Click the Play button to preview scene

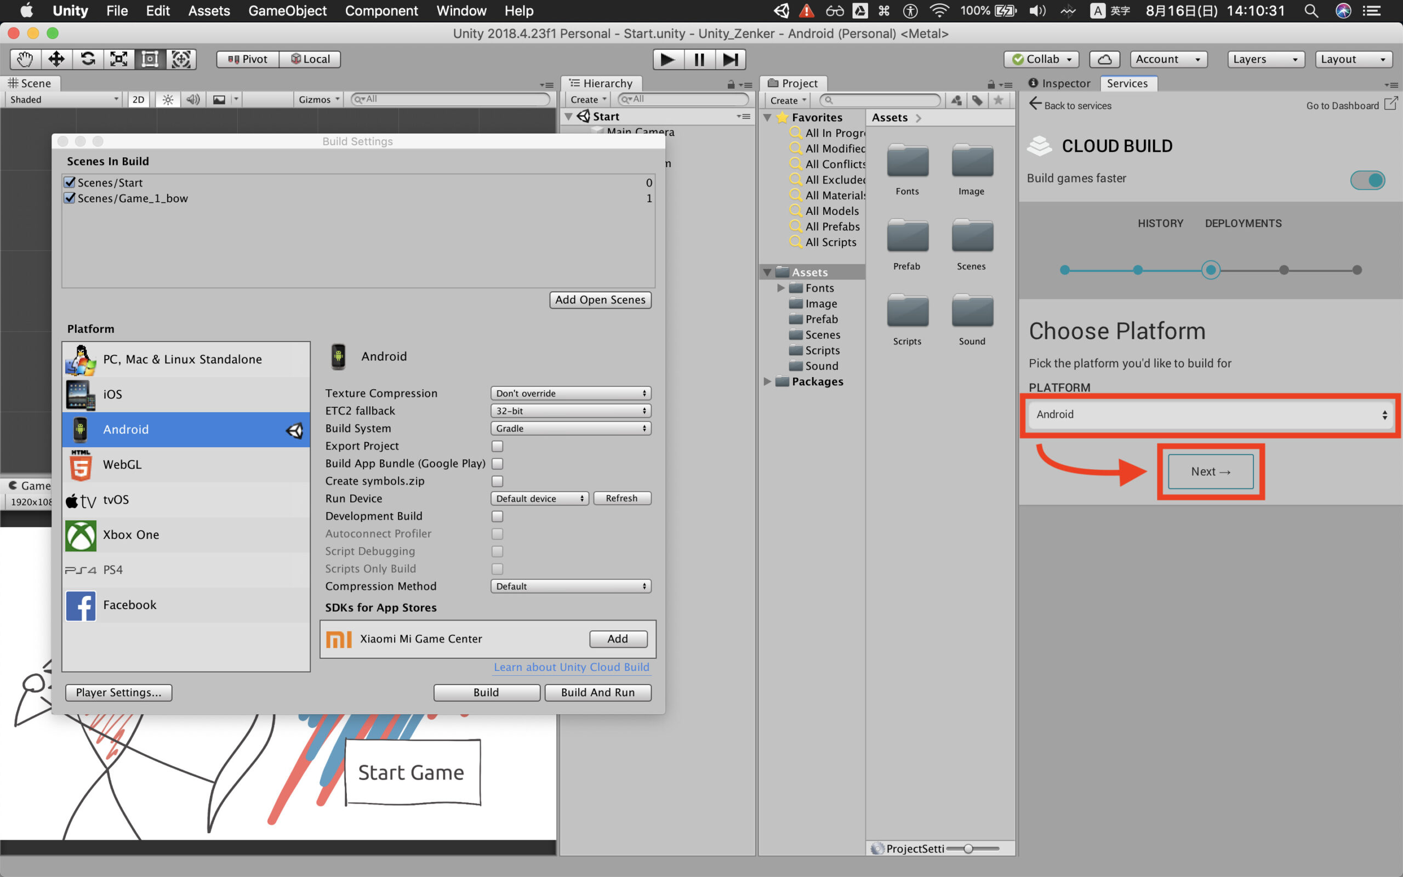[668, 60]
